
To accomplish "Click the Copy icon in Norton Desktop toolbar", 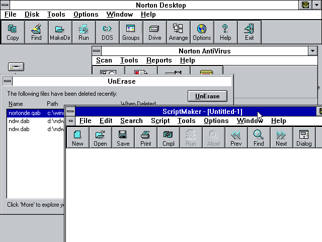I will coord(13,32).
